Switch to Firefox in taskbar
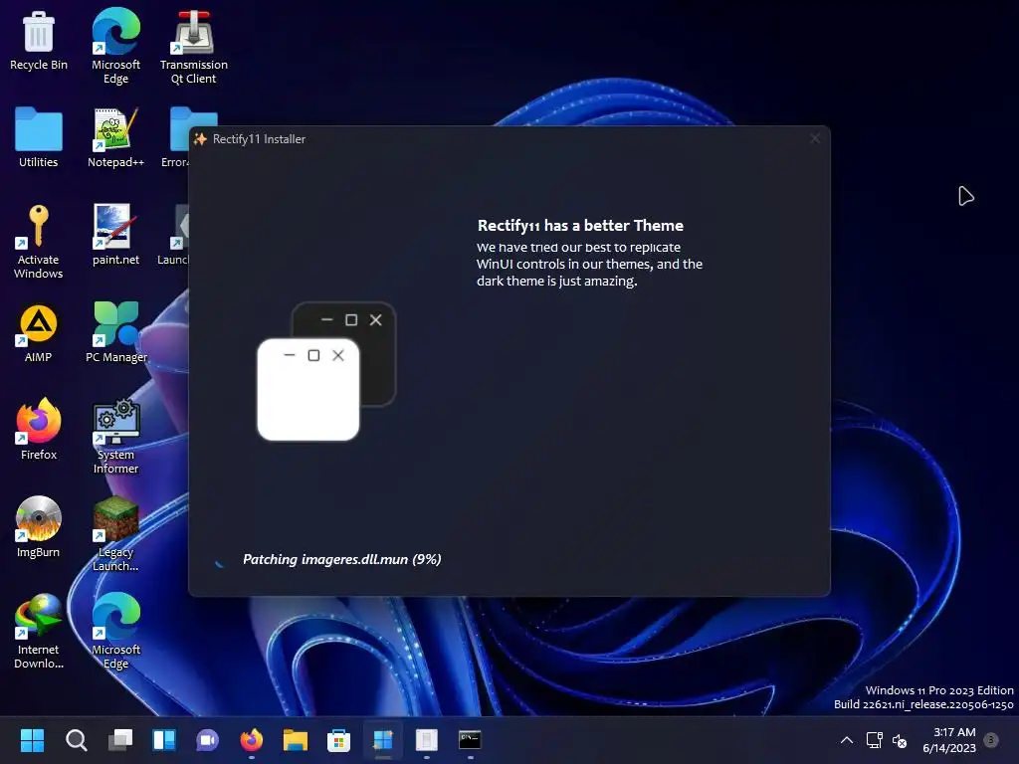The image size is (1019, 764). click(252, 740)
